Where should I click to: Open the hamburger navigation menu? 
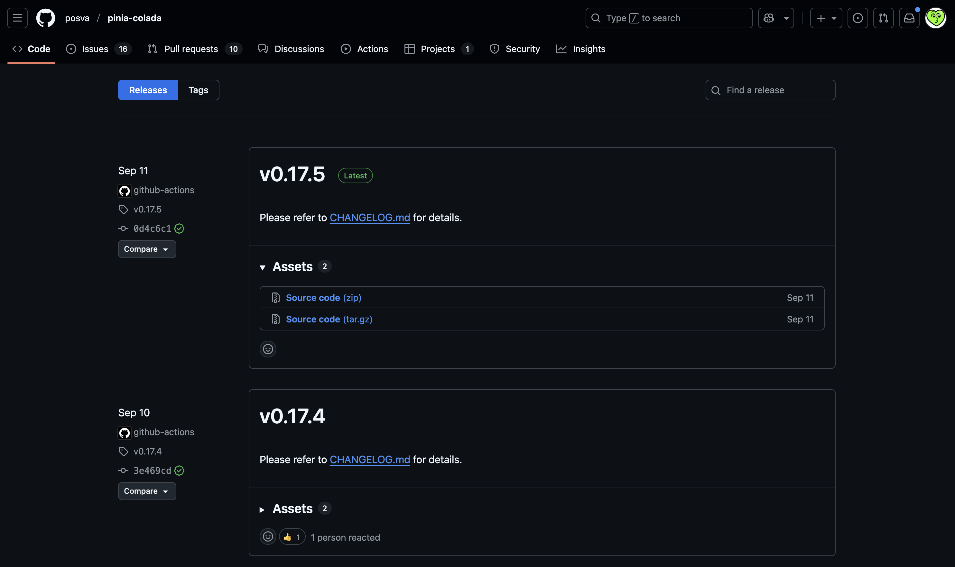pyautogui.click(x=17, y=18)
